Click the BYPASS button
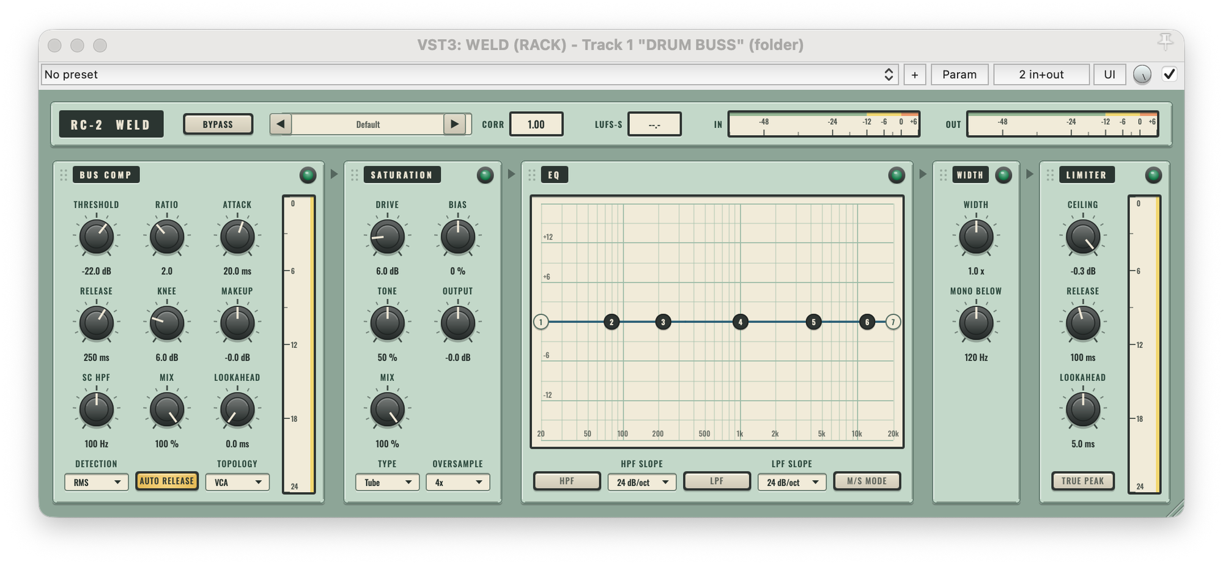Image resolution: width=1223 pixels, height=565 pixels. (x=218, y=124)
